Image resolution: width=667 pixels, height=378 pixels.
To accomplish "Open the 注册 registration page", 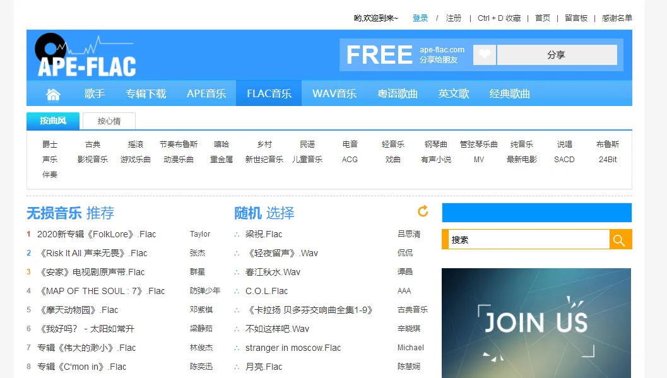I will coord(453,18).
